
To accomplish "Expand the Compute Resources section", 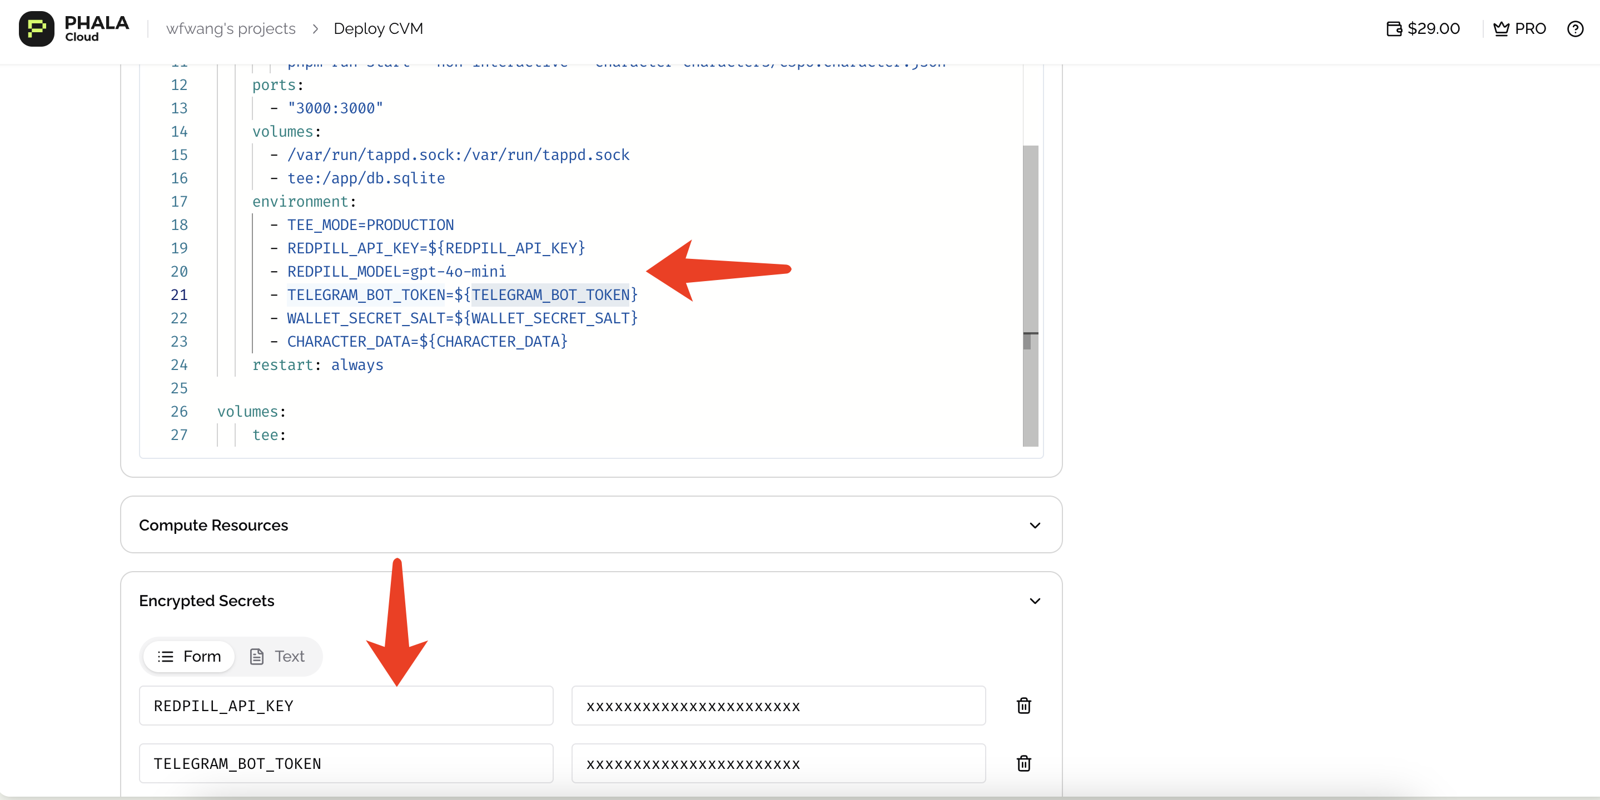I will click(x=1034, y=525).
